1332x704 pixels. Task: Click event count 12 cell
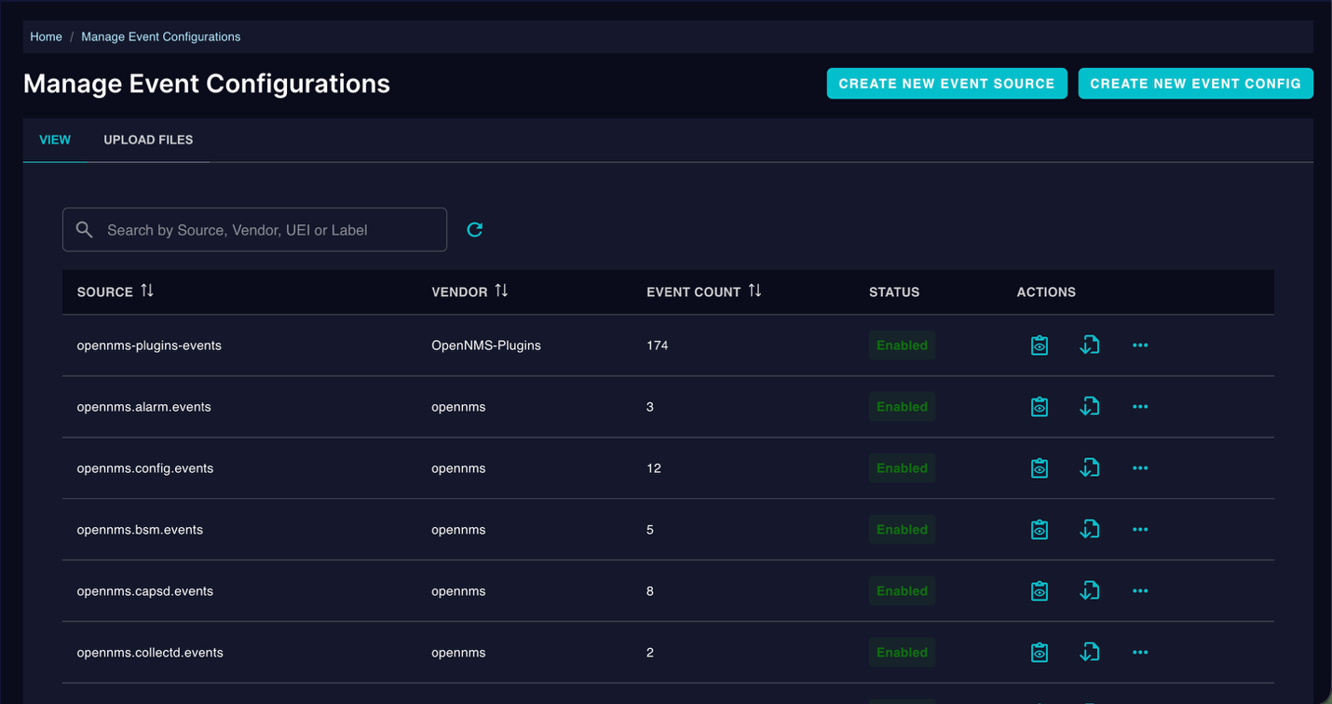(654, 468)
